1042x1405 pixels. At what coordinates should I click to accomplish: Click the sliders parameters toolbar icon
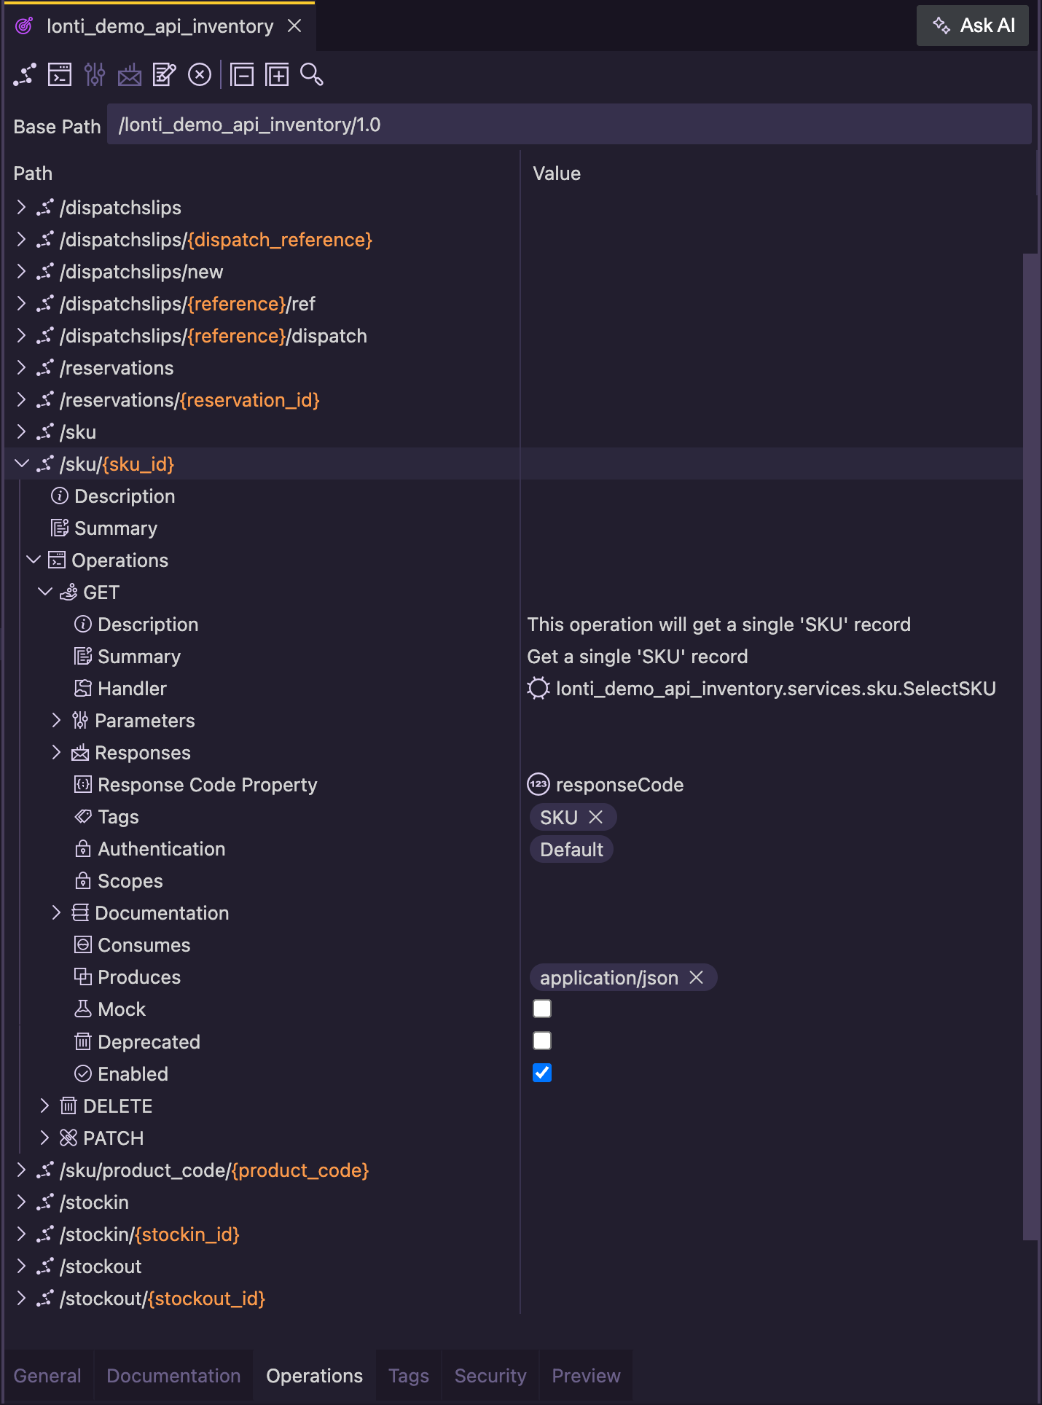[95, 74]
